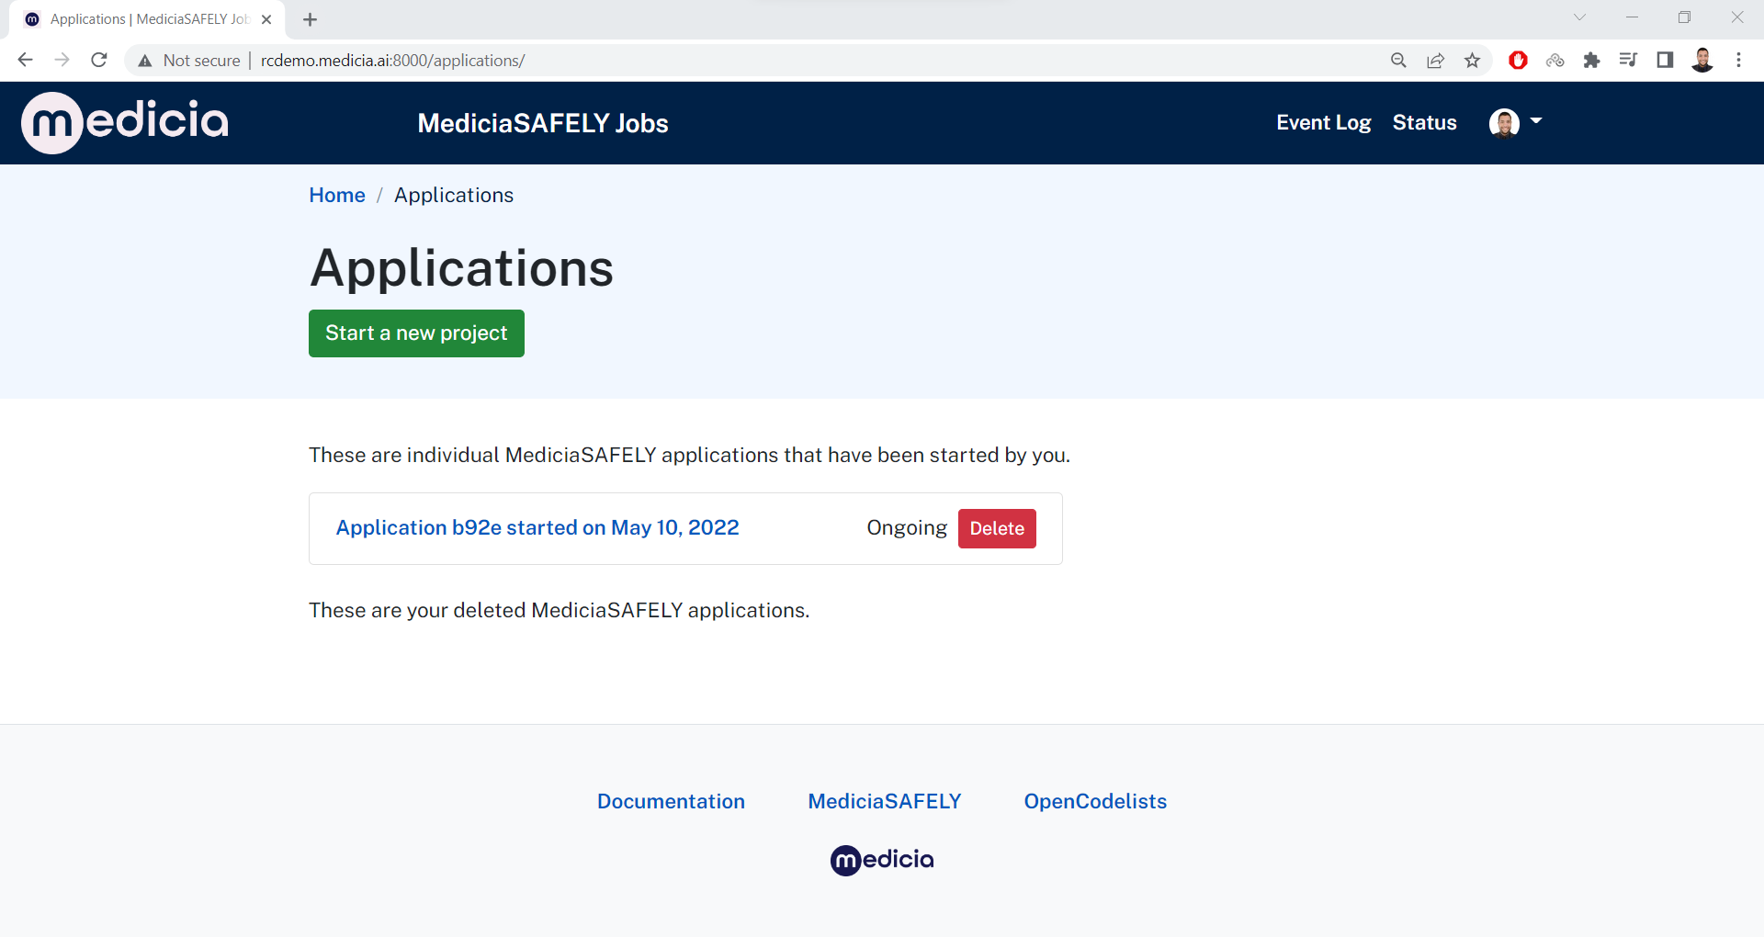1764x937 pixels.
Task: Expand the user account dropdown caret
Action: click(x=1536, y=120)
